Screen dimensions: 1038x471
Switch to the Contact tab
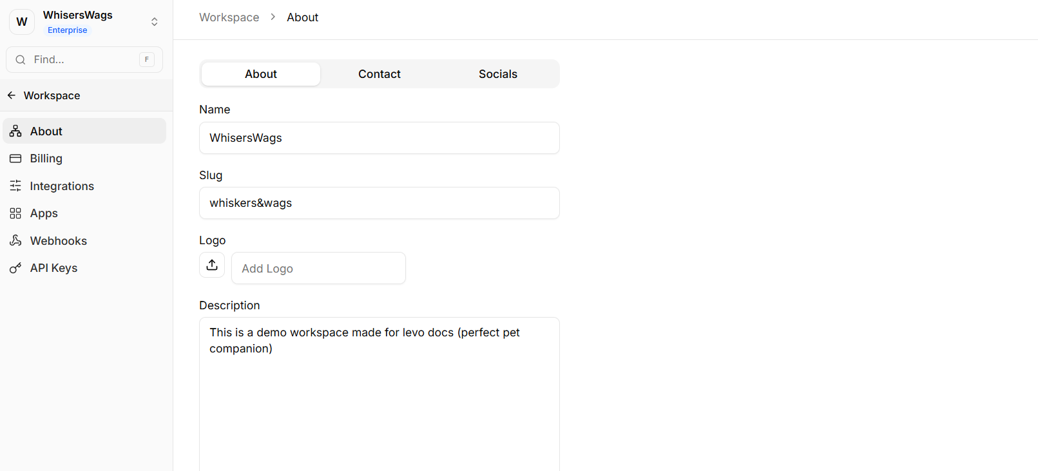tap(379, 74)
